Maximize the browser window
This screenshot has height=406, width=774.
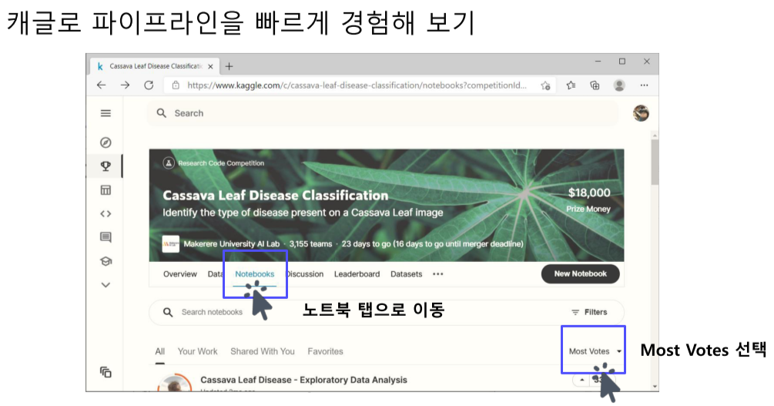coord(622,61)
